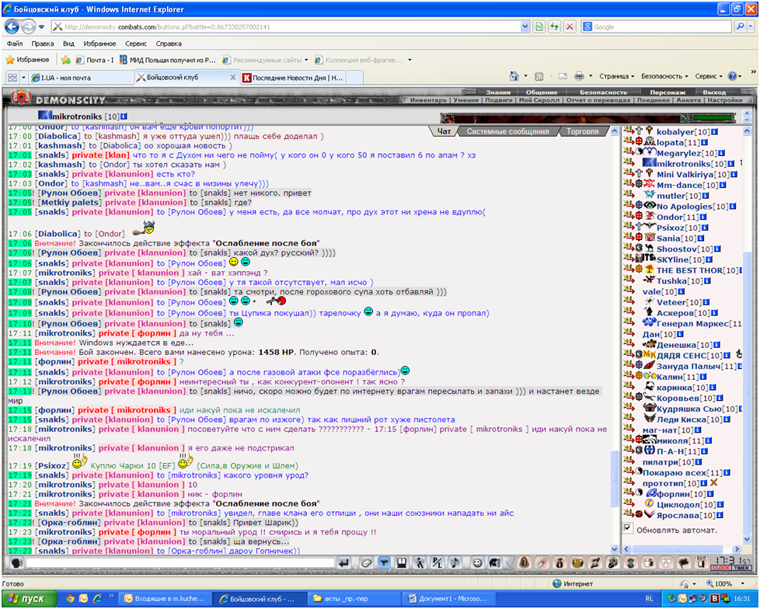The width and height of the screenshot is (760, 609).
Task: Select the 'Чат' tab
Action: pyautogui.click(x=444, y=131)
